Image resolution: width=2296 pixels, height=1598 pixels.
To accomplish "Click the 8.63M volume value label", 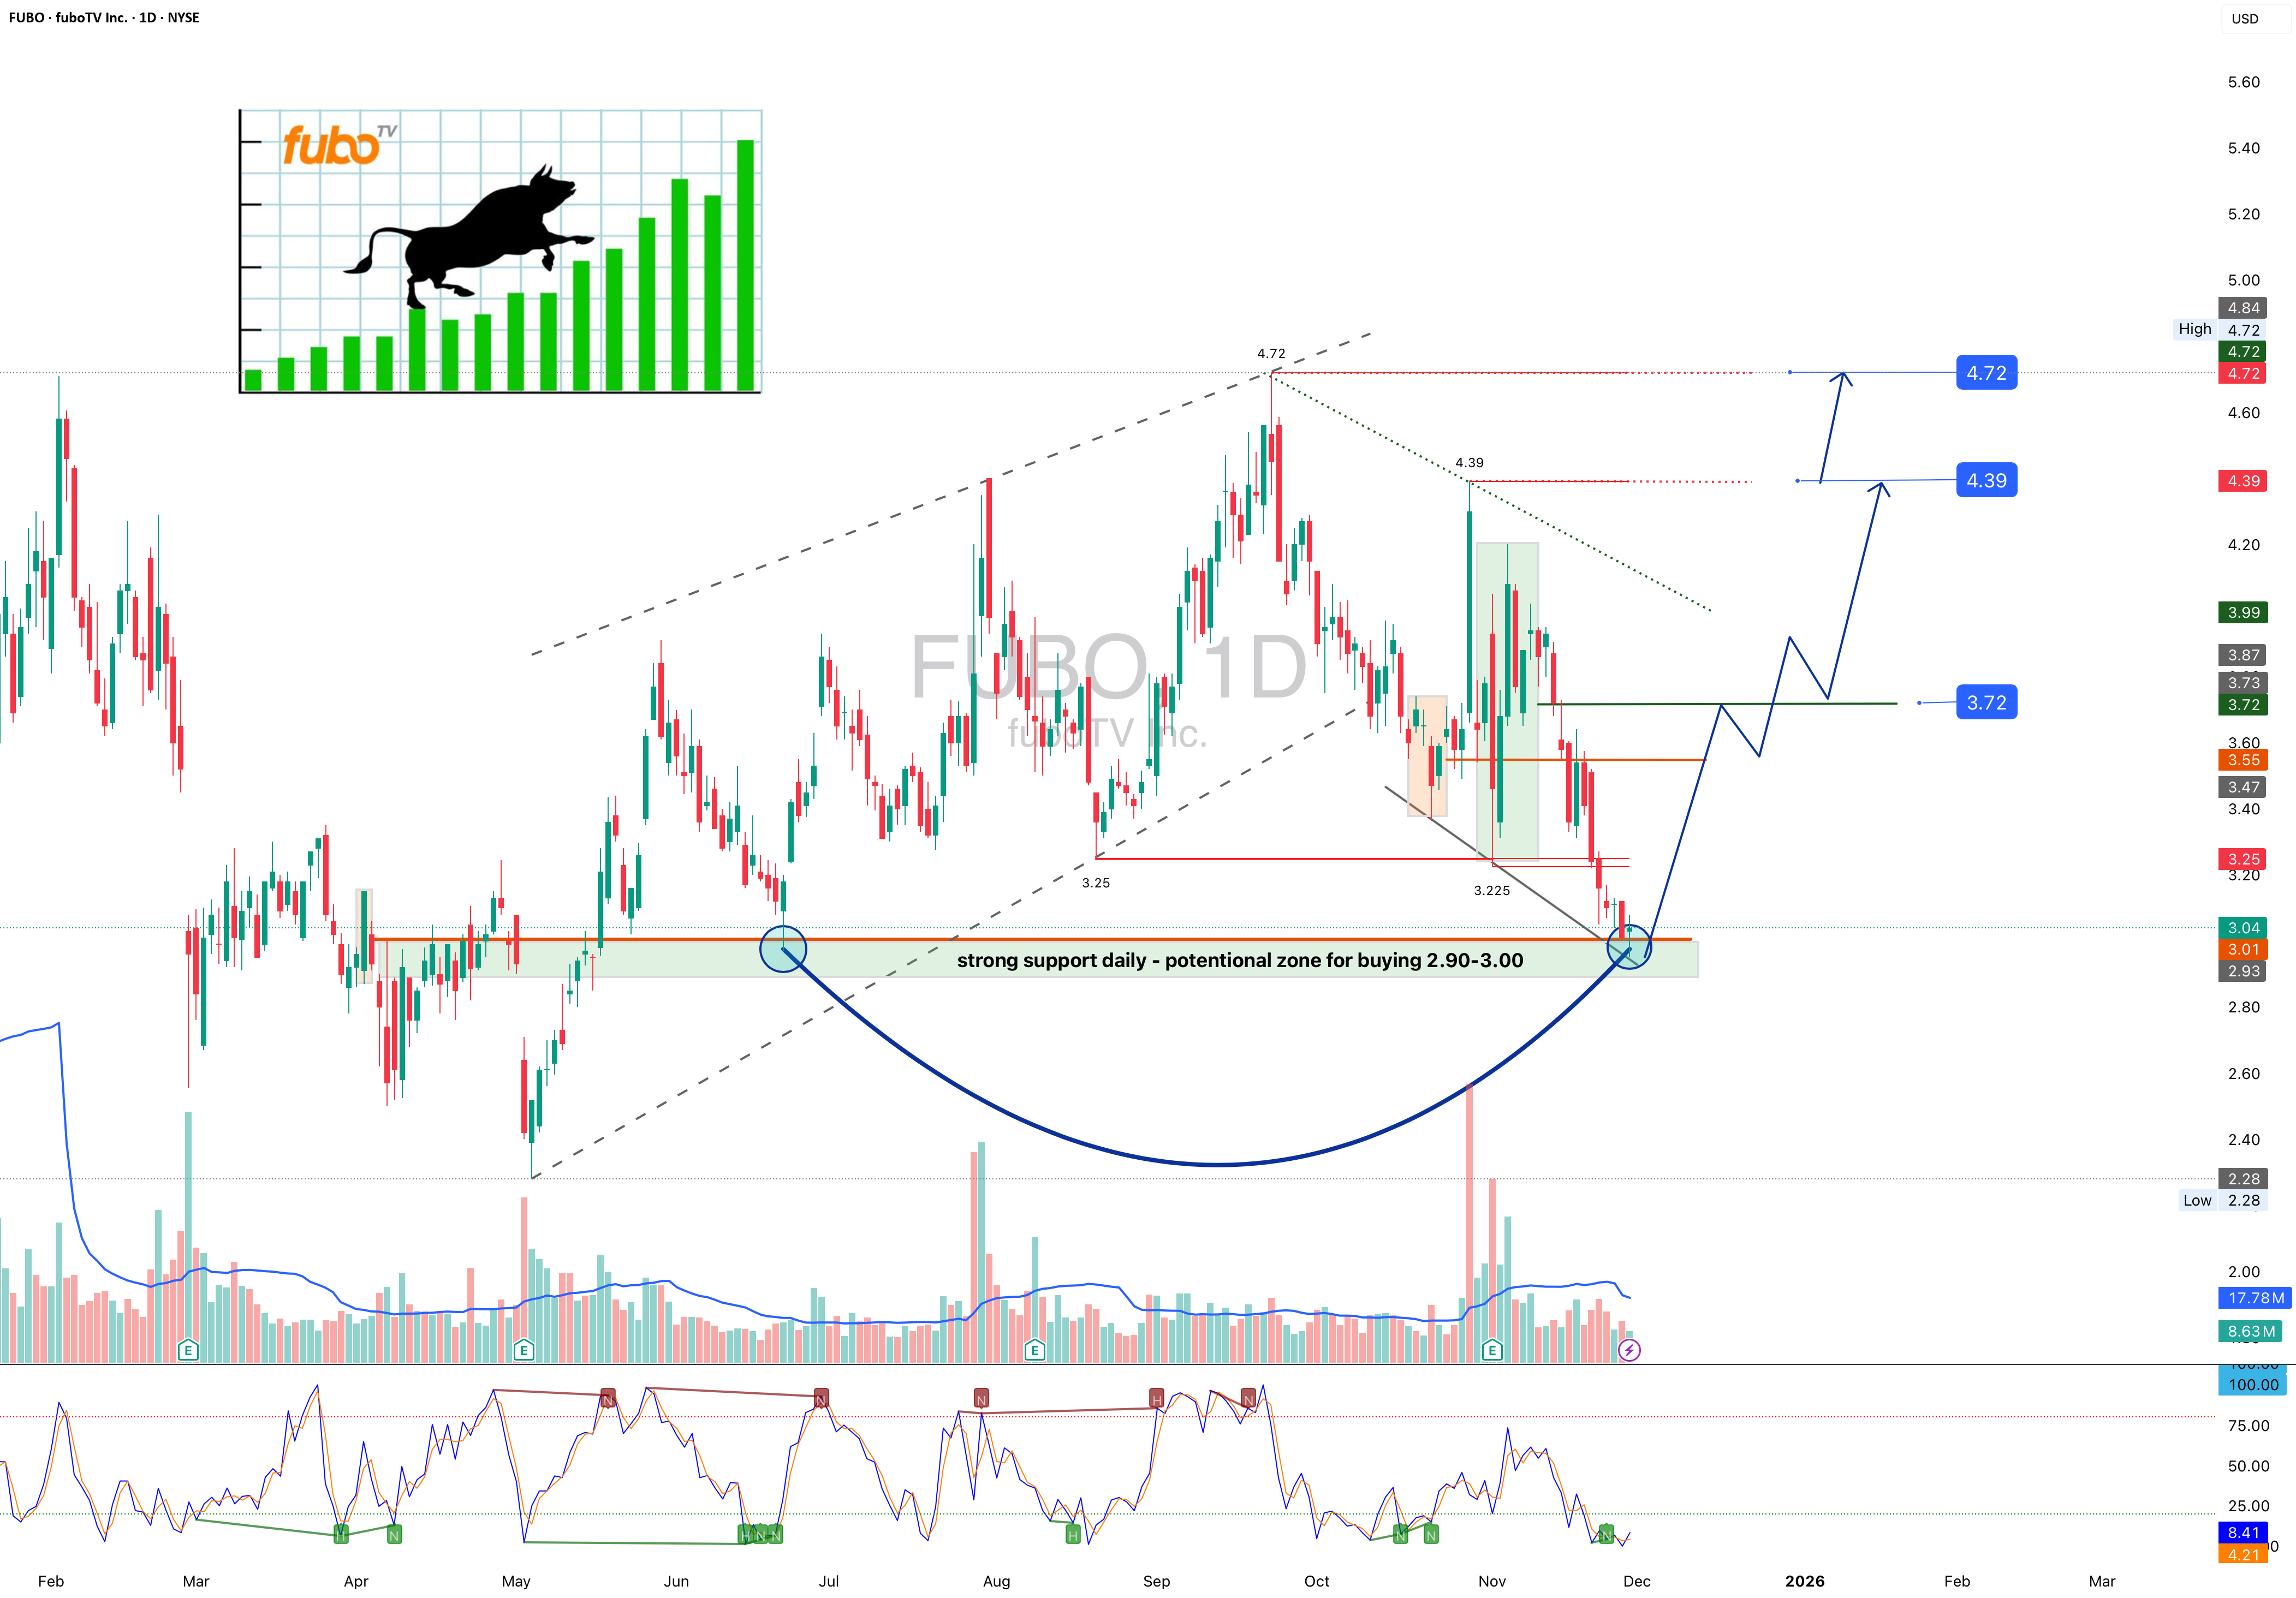I will pos(2251,1331).
